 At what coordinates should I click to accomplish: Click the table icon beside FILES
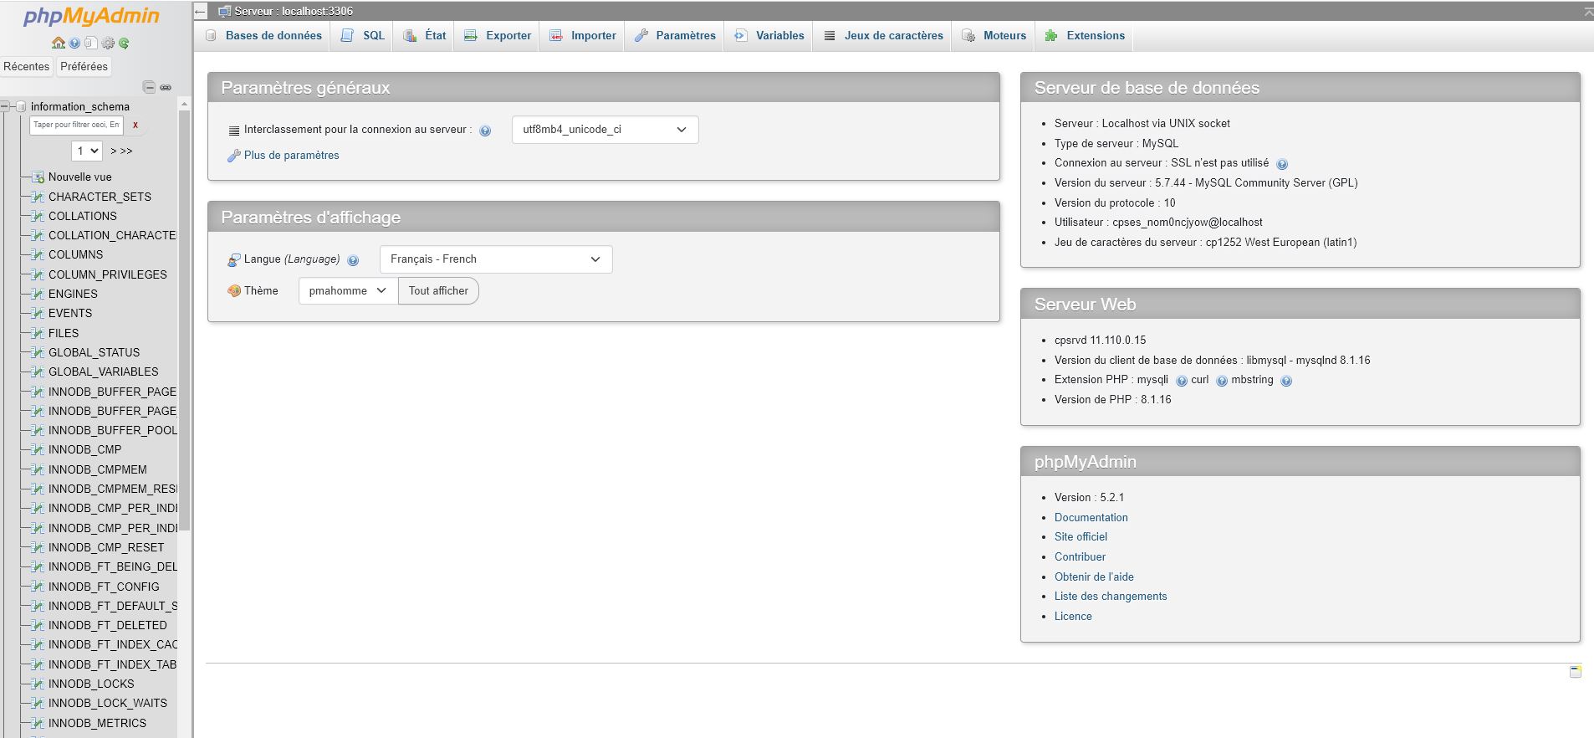pos(38,333)
